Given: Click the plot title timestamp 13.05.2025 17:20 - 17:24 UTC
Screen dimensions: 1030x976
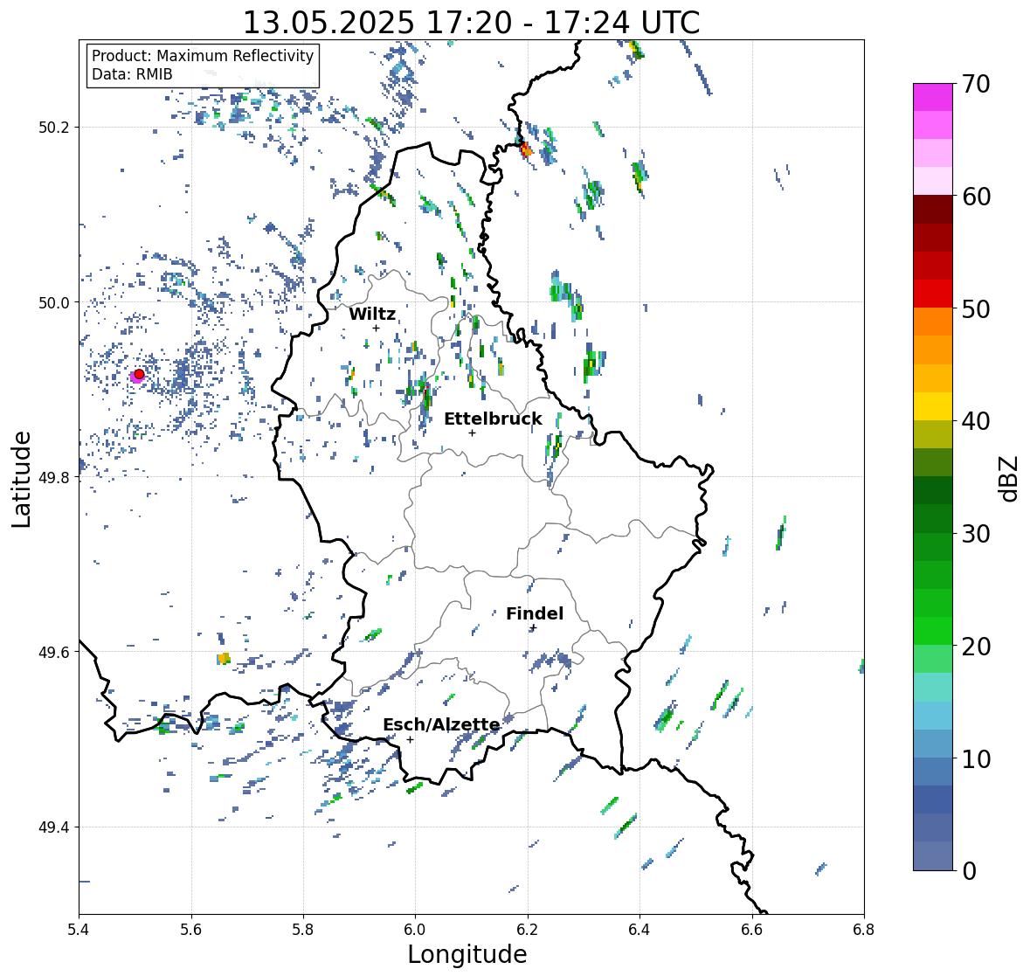Looking at the screenshot, I should [471, 23].
